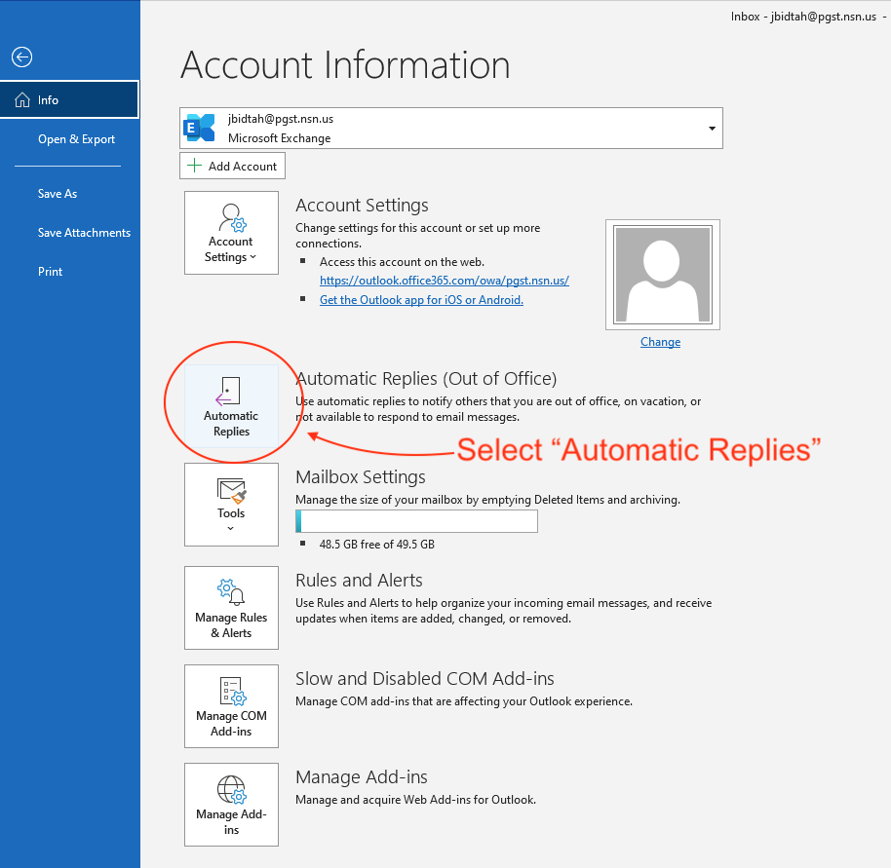Open Automatic Replies button

[231, 406]
